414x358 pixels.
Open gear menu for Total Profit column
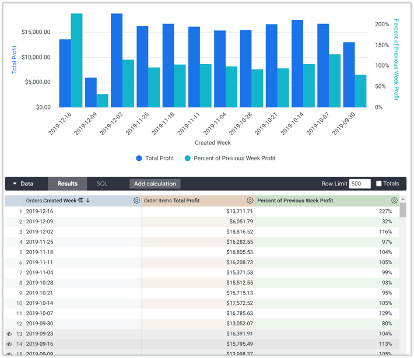(x=250, y=201)
